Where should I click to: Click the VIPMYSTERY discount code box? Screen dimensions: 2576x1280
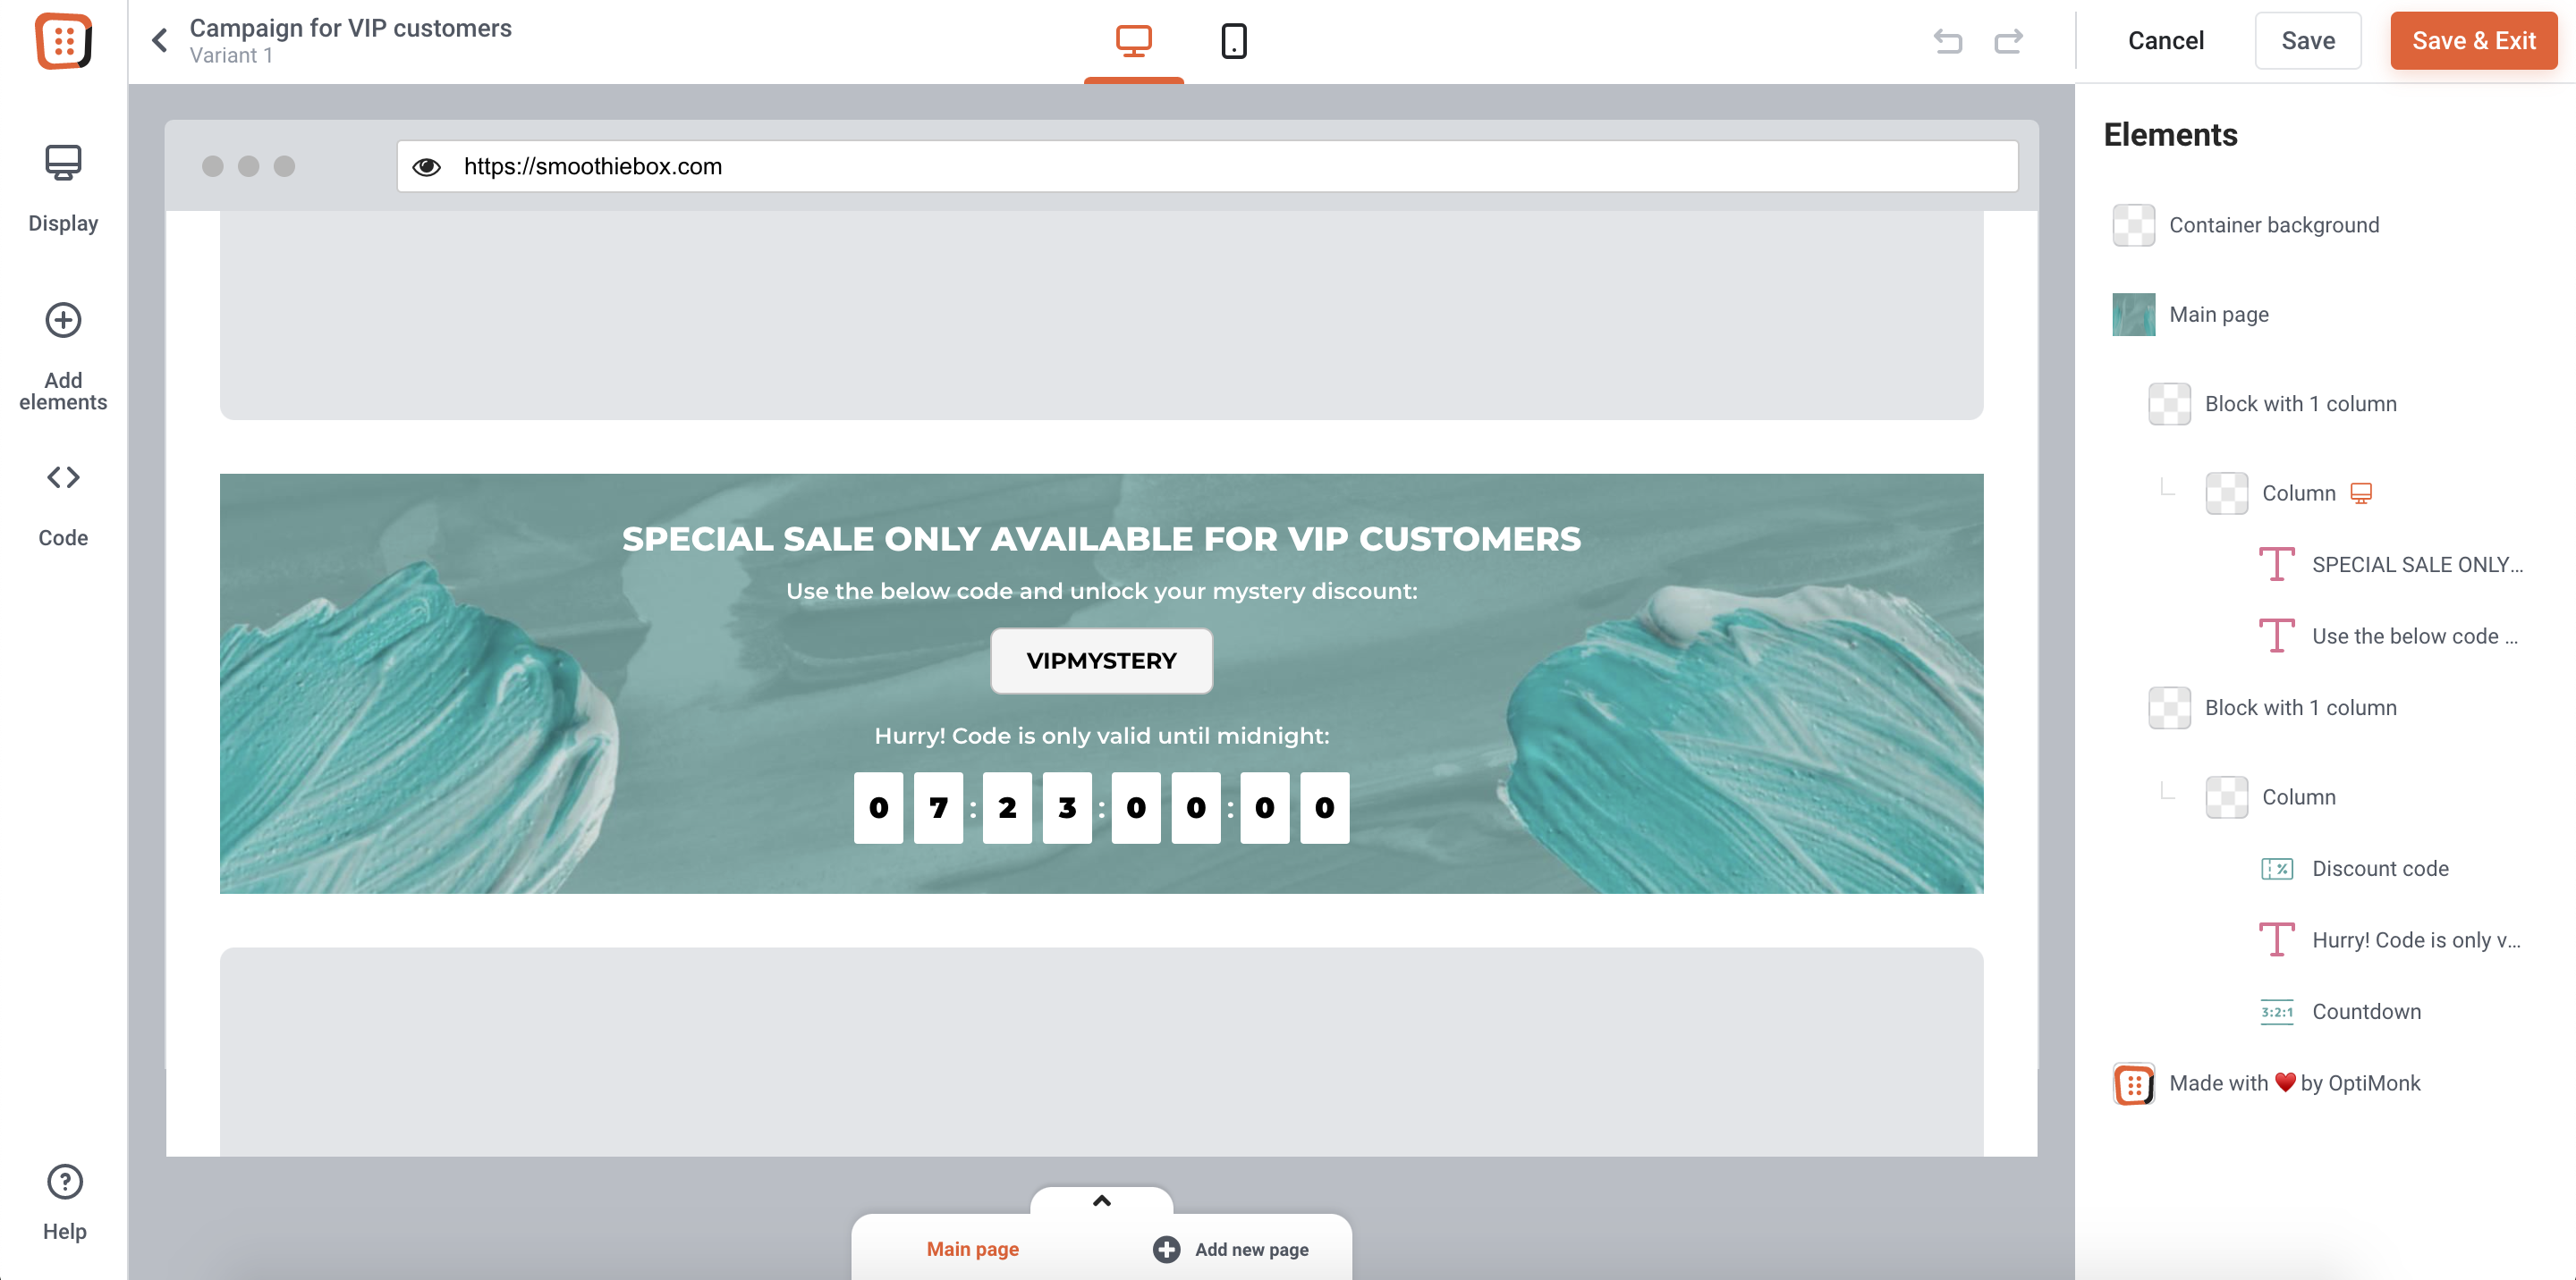(x=1101, y=661)
